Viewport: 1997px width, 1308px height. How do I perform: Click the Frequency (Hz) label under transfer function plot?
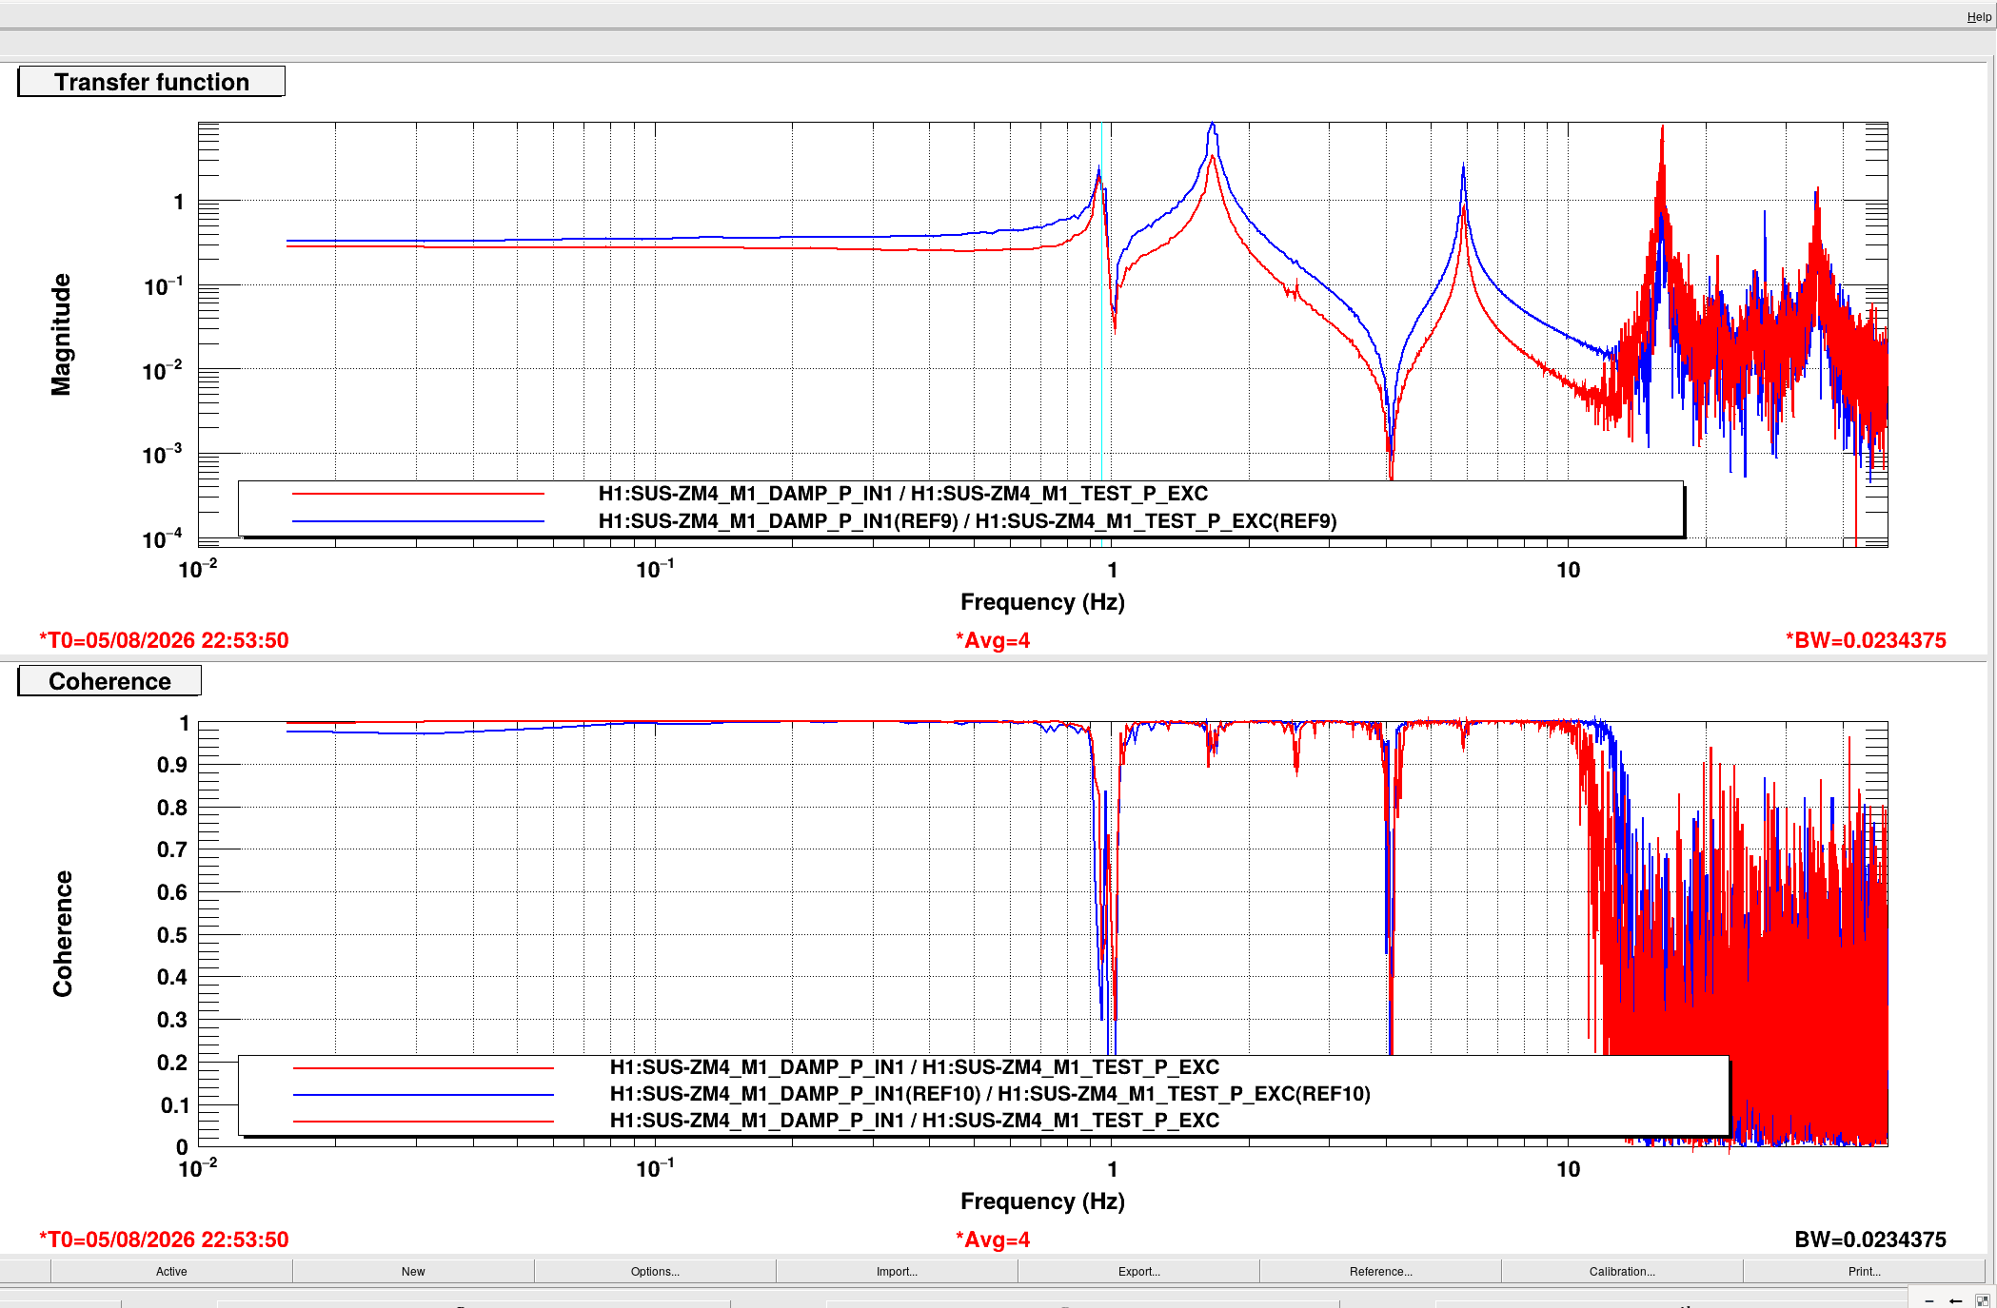point(1042,602)
